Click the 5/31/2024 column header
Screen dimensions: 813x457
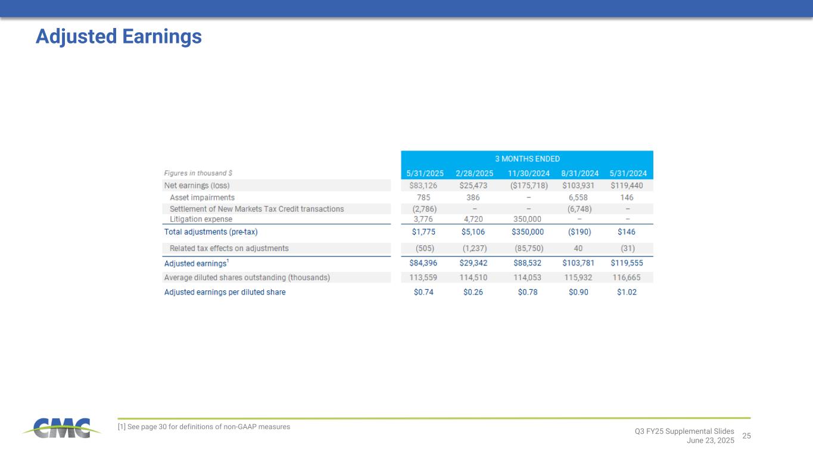(628, 174)
